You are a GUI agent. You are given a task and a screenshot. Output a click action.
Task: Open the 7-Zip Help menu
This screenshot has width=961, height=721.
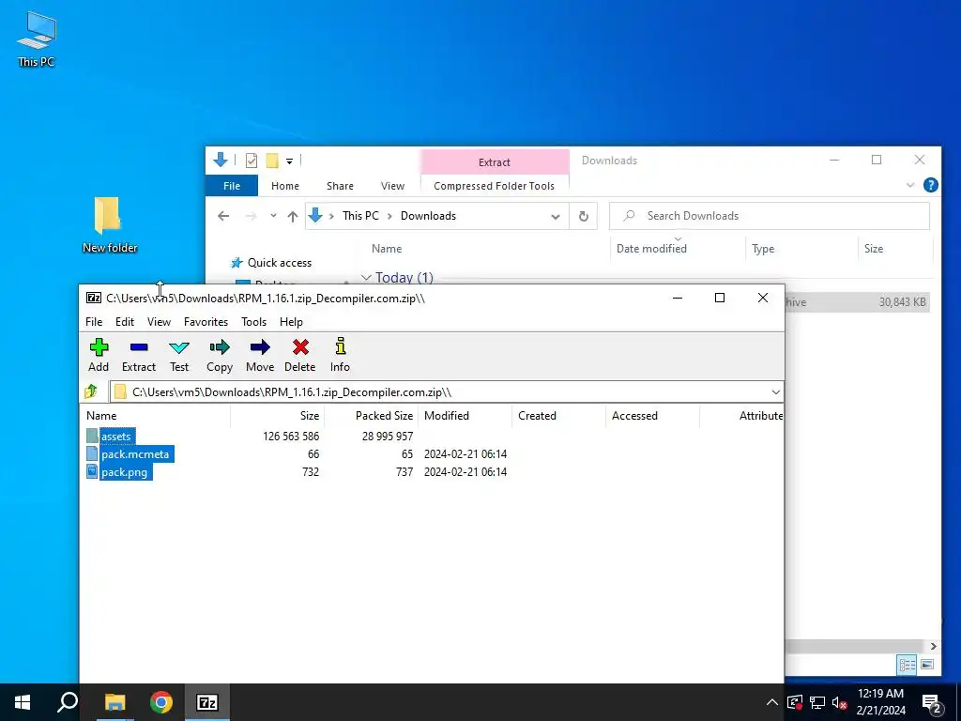point(291,321)
